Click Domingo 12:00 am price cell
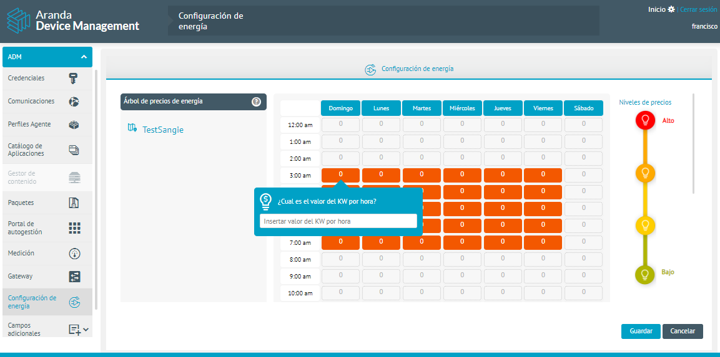This screenshot has width=720, height=357. [341, 125]
